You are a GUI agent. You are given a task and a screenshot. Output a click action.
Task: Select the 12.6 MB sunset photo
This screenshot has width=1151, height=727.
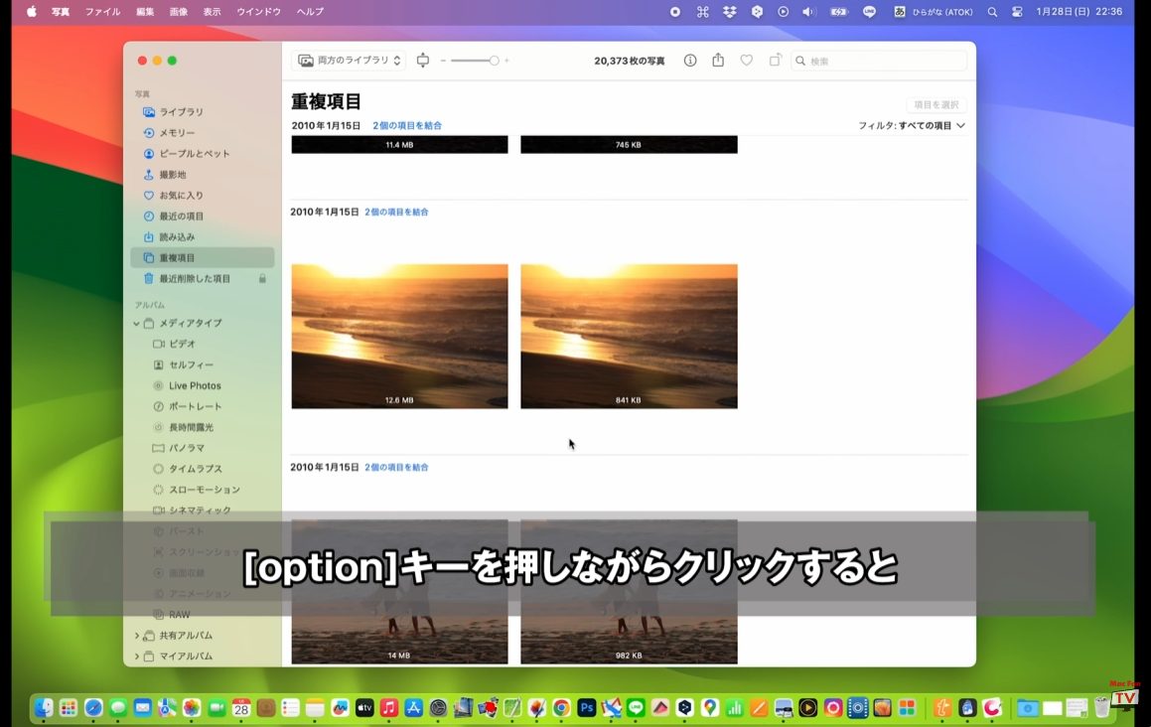(x=399, y=337)
